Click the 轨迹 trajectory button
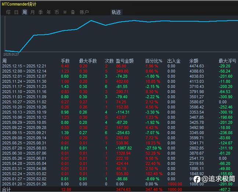 (x=116, y=12)
